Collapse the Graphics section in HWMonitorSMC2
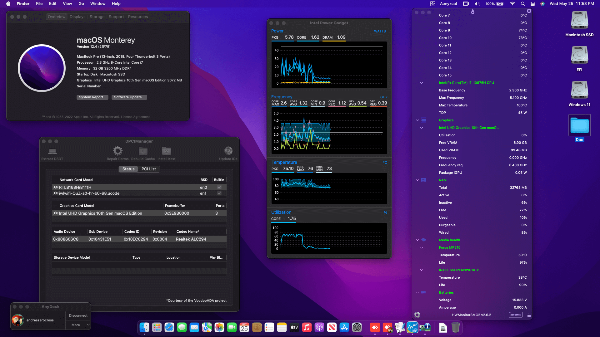 tap(417, 120)
